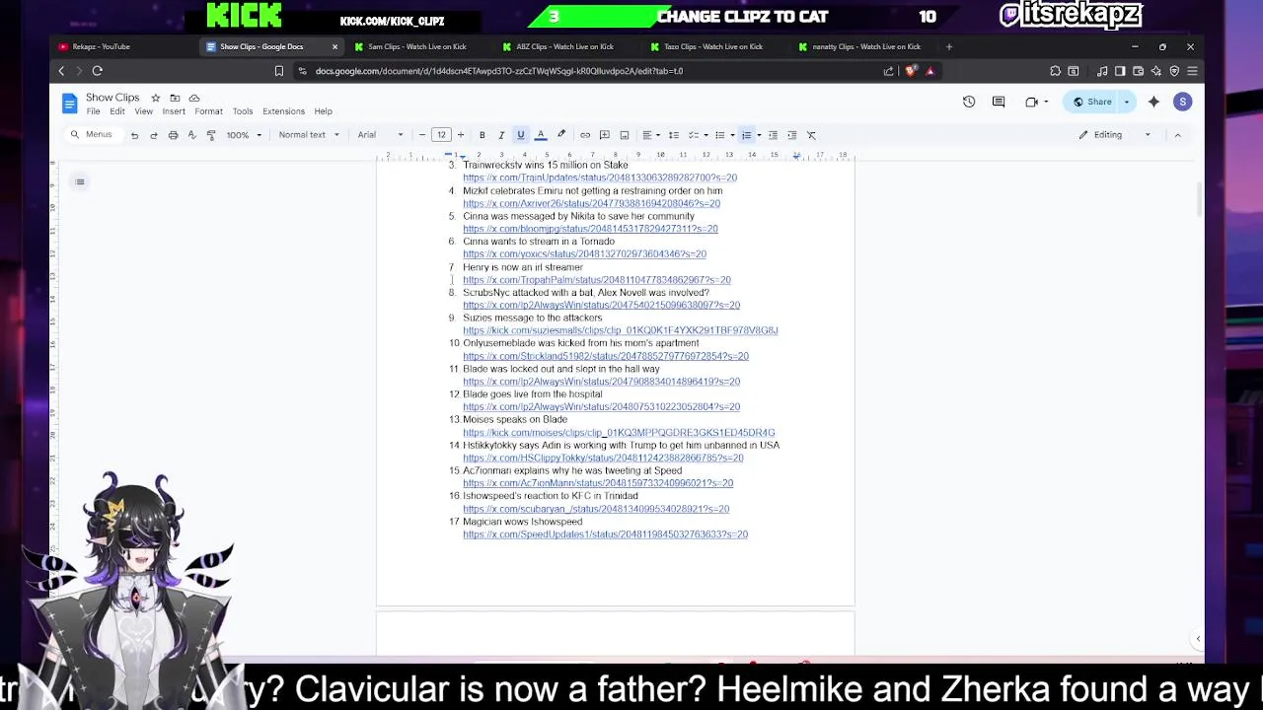Click the Undo arrow in Docs toolbar
Image resolution: width=1263 pixels, height=710 pixels.
134,135
